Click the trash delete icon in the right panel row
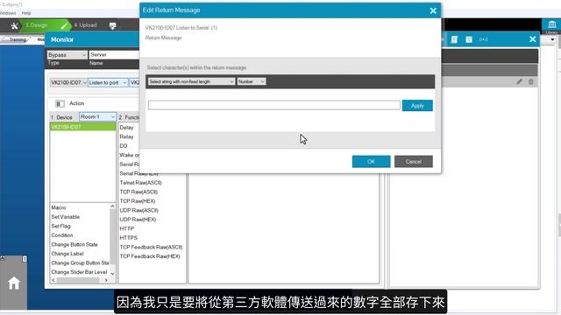 tap(531, 81)
